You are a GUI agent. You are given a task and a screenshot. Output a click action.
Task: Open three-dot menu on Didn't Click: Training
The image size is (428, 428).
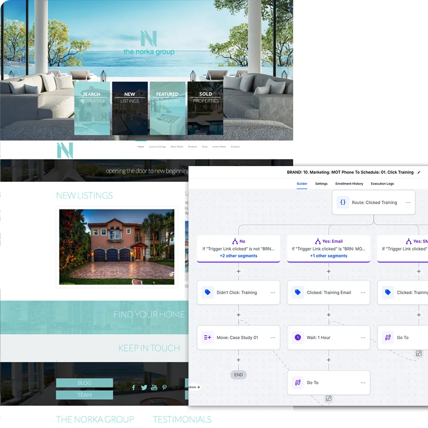click(x=273, y=293)
